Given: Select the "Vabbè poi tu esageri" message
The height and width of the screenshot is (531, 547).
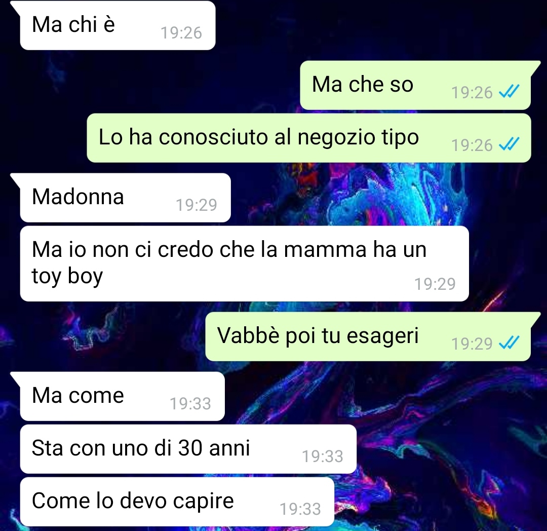Looking at the screenshot, I should (x=368, y=336).
